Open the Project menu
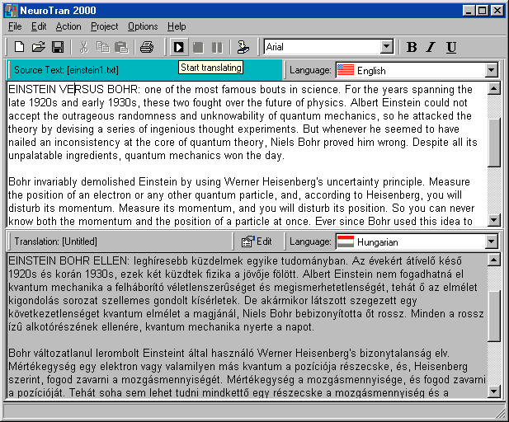 click(104, 26)
